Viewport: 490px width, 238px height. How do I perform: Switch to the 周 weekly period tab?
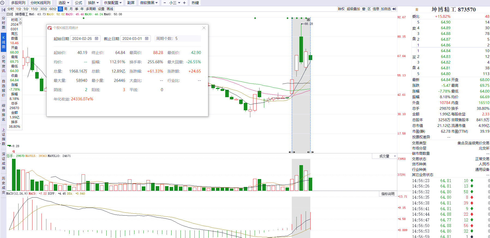(66, 9)
